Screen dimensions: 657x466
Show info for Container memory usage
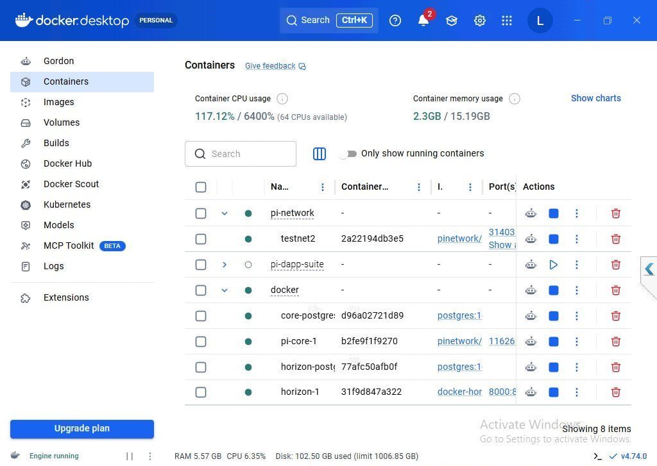(514, 99)
